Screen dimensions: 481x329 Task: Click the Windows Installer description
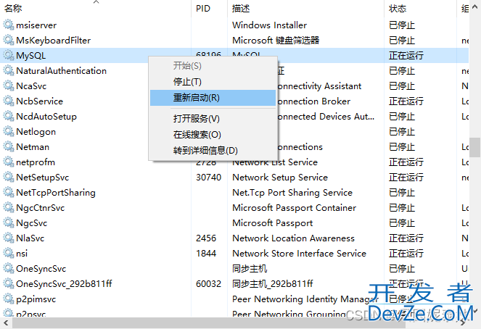[x=270, y=25]
